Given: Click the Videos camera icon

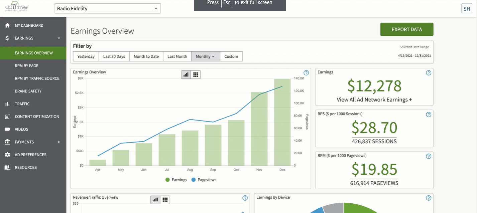Looking at the screenshot, I should (7, 129).
